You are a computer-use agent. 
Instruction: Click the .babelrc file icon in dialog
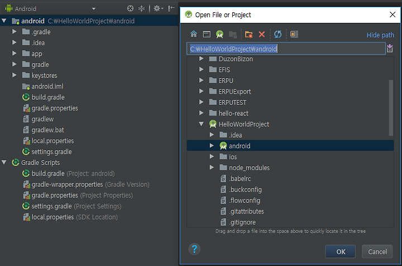[x=223, y=178]
